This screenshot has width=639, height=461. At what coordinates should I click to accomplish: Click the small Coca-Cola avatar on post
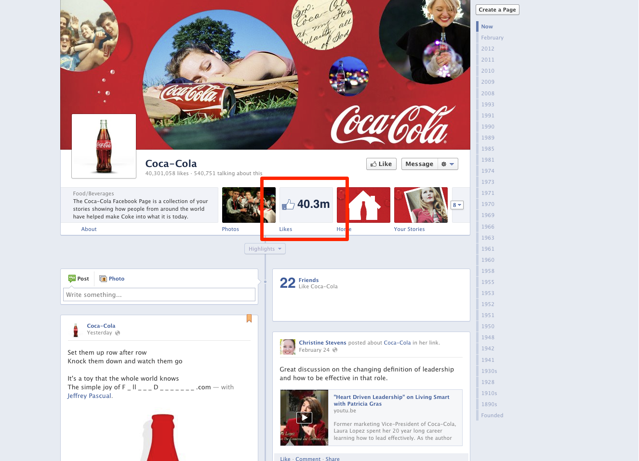pyautogui.click(x=75, y=330)
